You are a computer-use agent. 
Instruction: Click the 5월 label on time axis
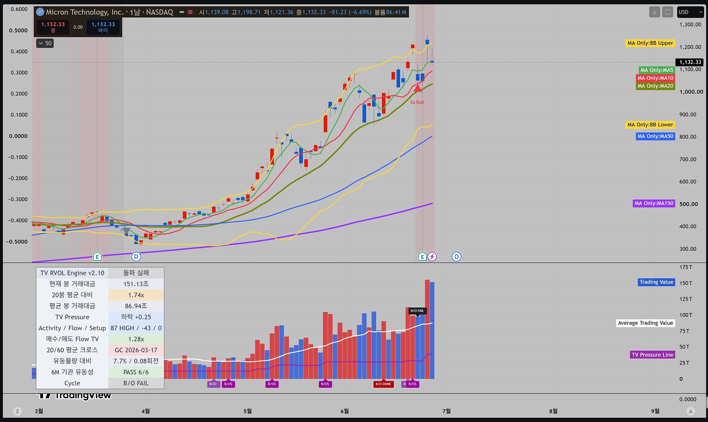(x=248, y=411)
